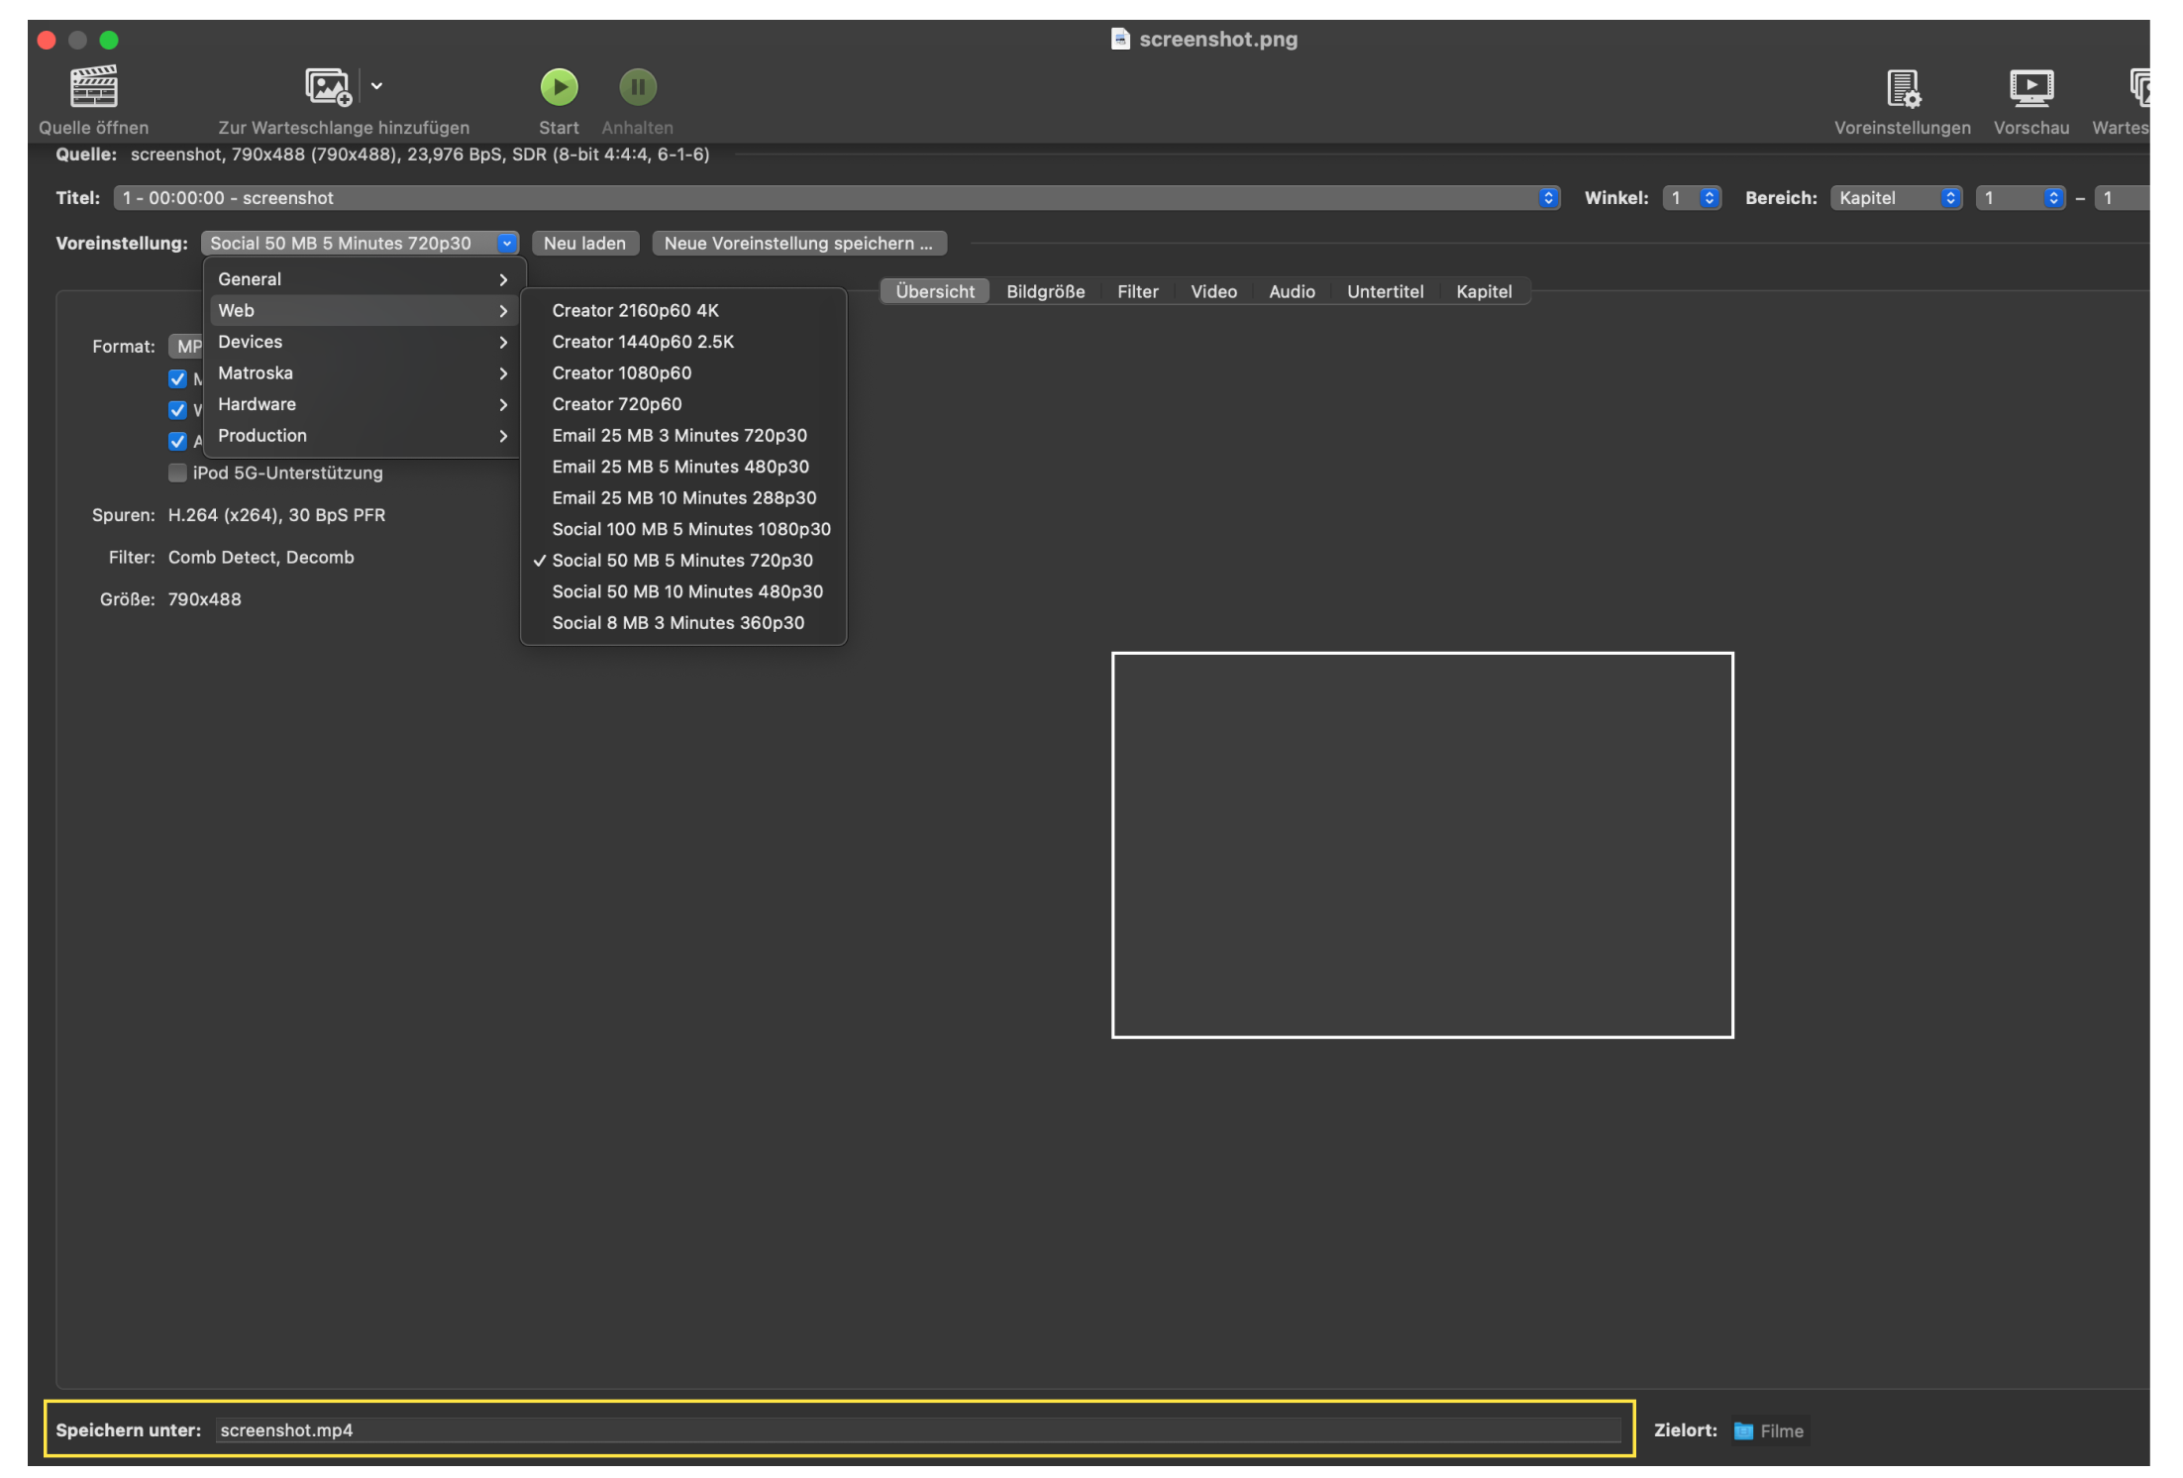Choose Creator 720p60 preset
Viewport: 2183px width, 1478px height.
[683, 404]
